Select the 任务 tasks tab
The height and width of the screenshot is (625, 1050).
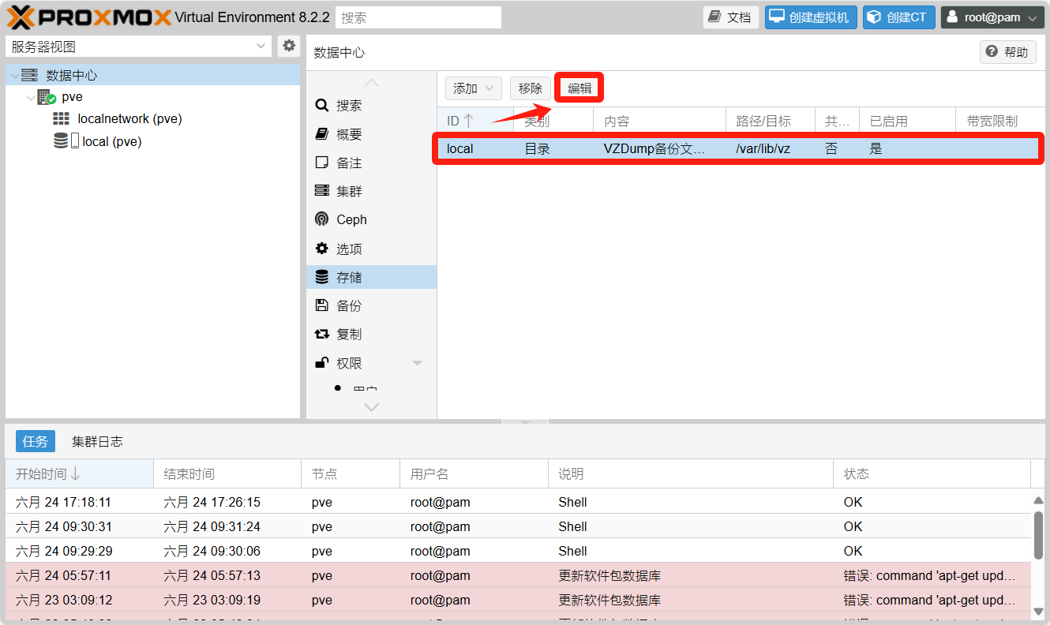[x=36, y=441]
